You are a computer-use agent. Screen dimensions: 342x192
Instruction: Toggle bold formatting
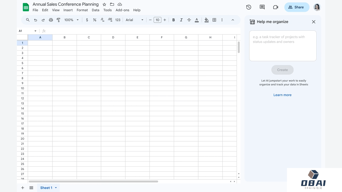click(174, 20)
